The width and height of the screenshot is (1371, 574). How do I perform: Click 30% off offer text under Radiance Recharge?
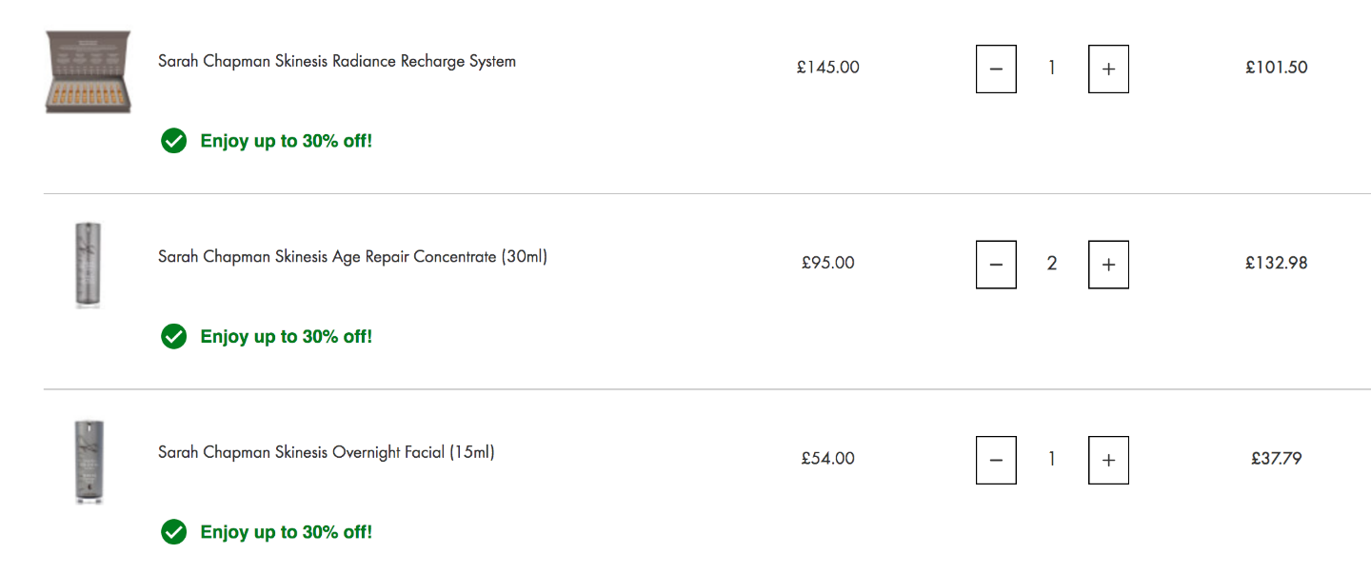click(287, 142)
